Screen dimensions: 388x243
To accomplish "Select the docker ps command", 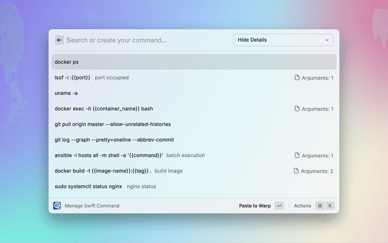I will [x=194, y=62].
